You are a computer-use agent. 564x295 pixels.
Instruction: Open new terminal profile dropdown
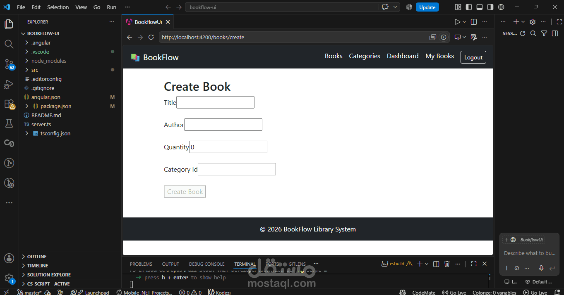[x=427, y=264]
